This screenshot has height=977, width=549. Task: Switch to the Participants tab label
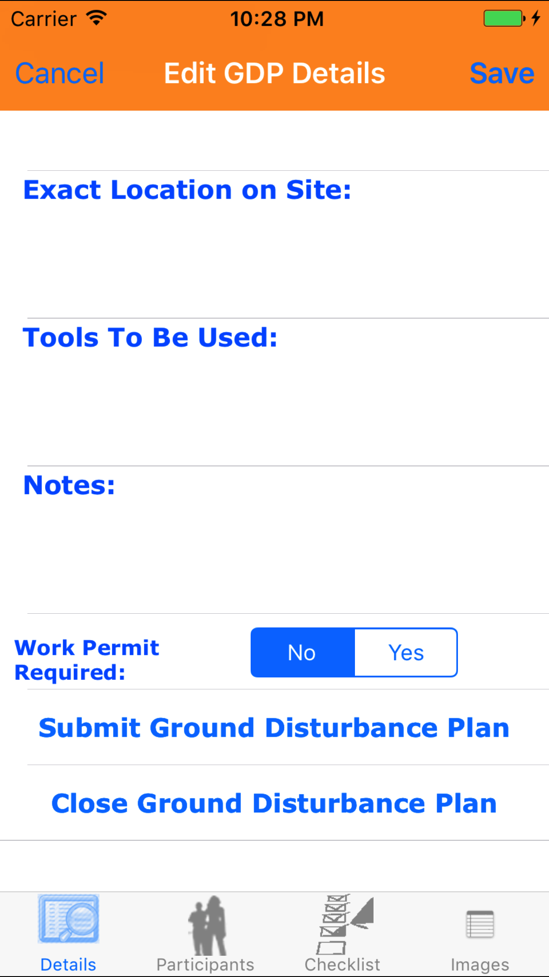click(x=206, y=965)
